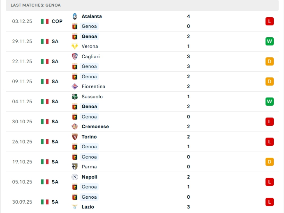This screenshot has width=284, height=213.
Task: Click the red L badge for Atalanta match
Action: point(270,21)
